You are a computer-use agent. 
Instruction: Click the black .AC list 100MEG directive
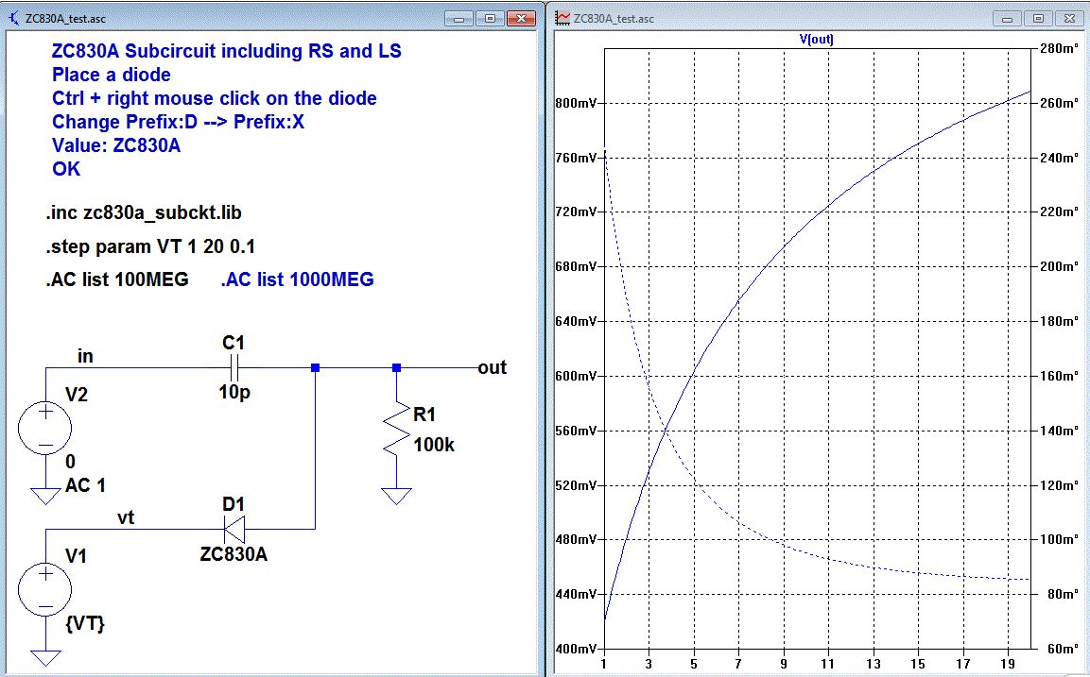pos(117,279)
